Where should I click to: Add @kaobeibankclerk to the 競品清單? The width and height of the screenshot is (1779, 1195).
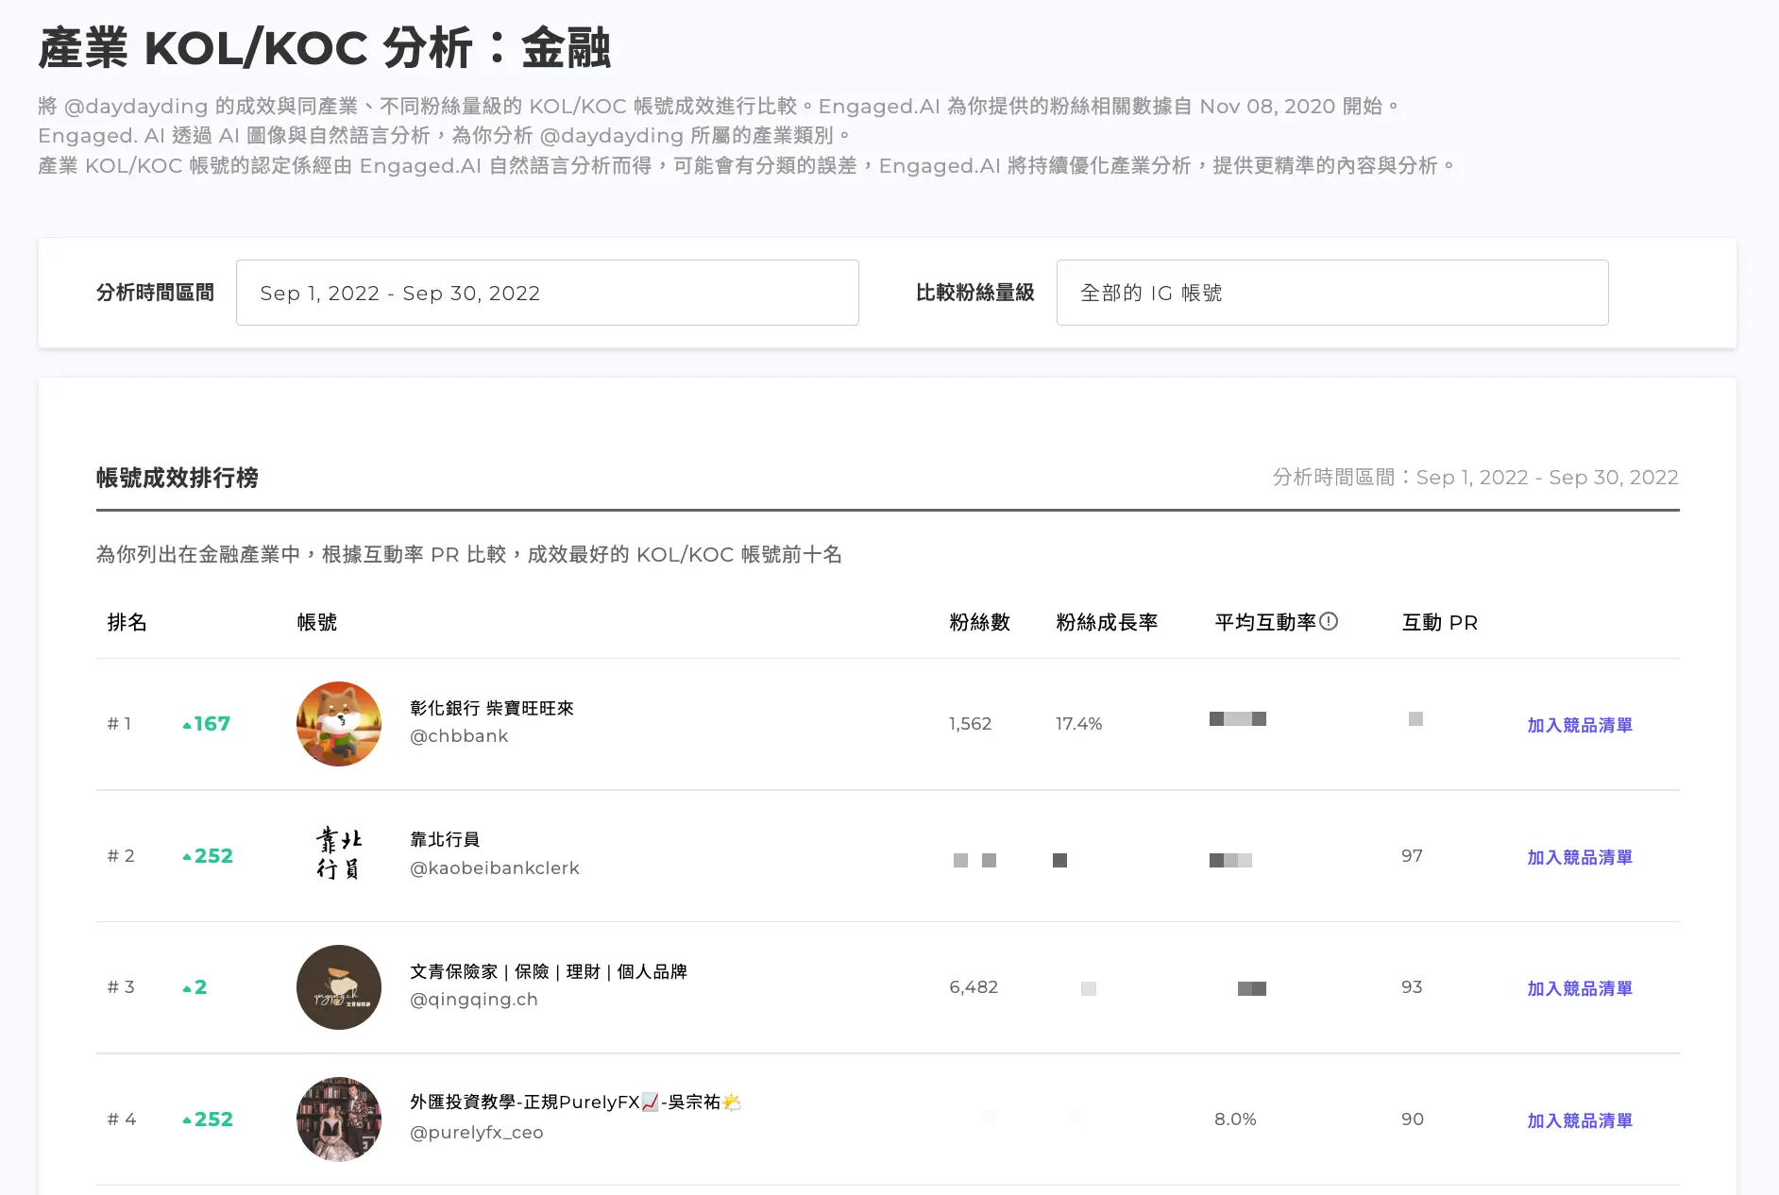point(1580,857)
